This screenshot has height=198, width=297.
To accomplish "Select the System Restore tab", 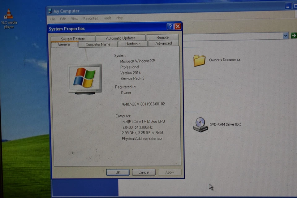I will (73, 38).
